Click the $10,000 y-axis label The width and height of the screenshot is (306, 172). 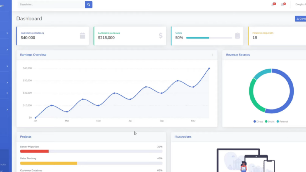(x=27, y=105)
